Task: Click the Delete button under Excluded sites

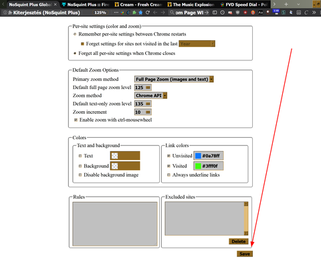Action: click(239, 242)
